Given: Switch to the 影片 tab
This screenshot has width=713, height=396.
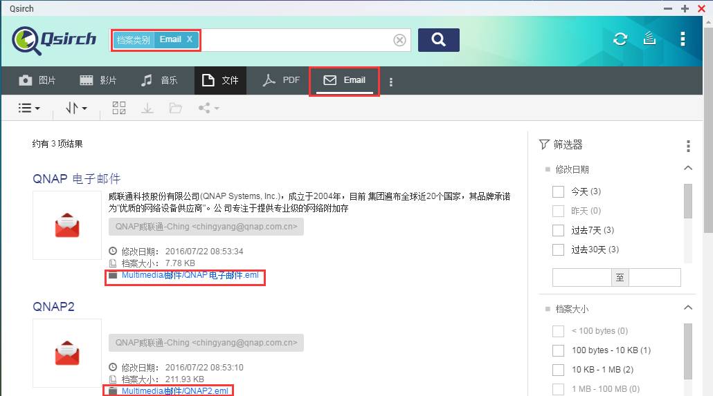Looking at the screenshot, I should [x=98, y=80].
